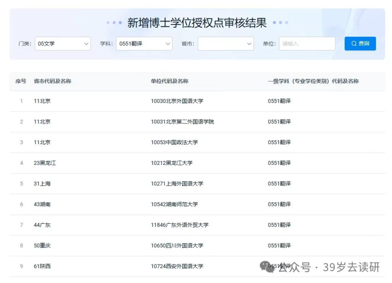Click row number 1 in the 序号 column
392x283 pixels.
click(x=21, y=101)
